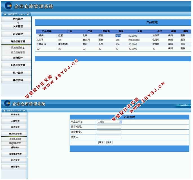This screenshot has height=180, width=193.
Task: Click 编辑 link for 人头马 row
Action: (170, 40)
